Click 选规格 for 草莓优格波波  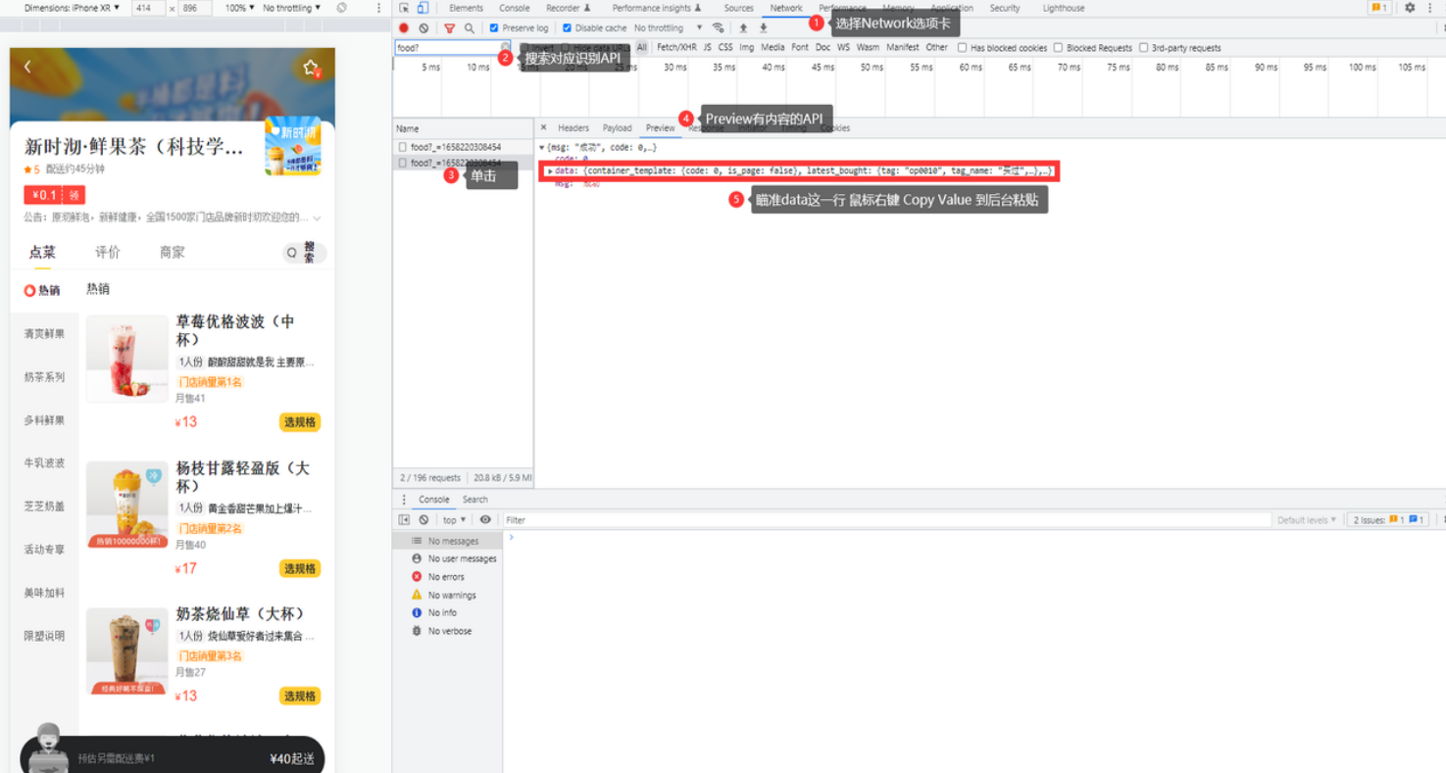[x=300, y=422]
